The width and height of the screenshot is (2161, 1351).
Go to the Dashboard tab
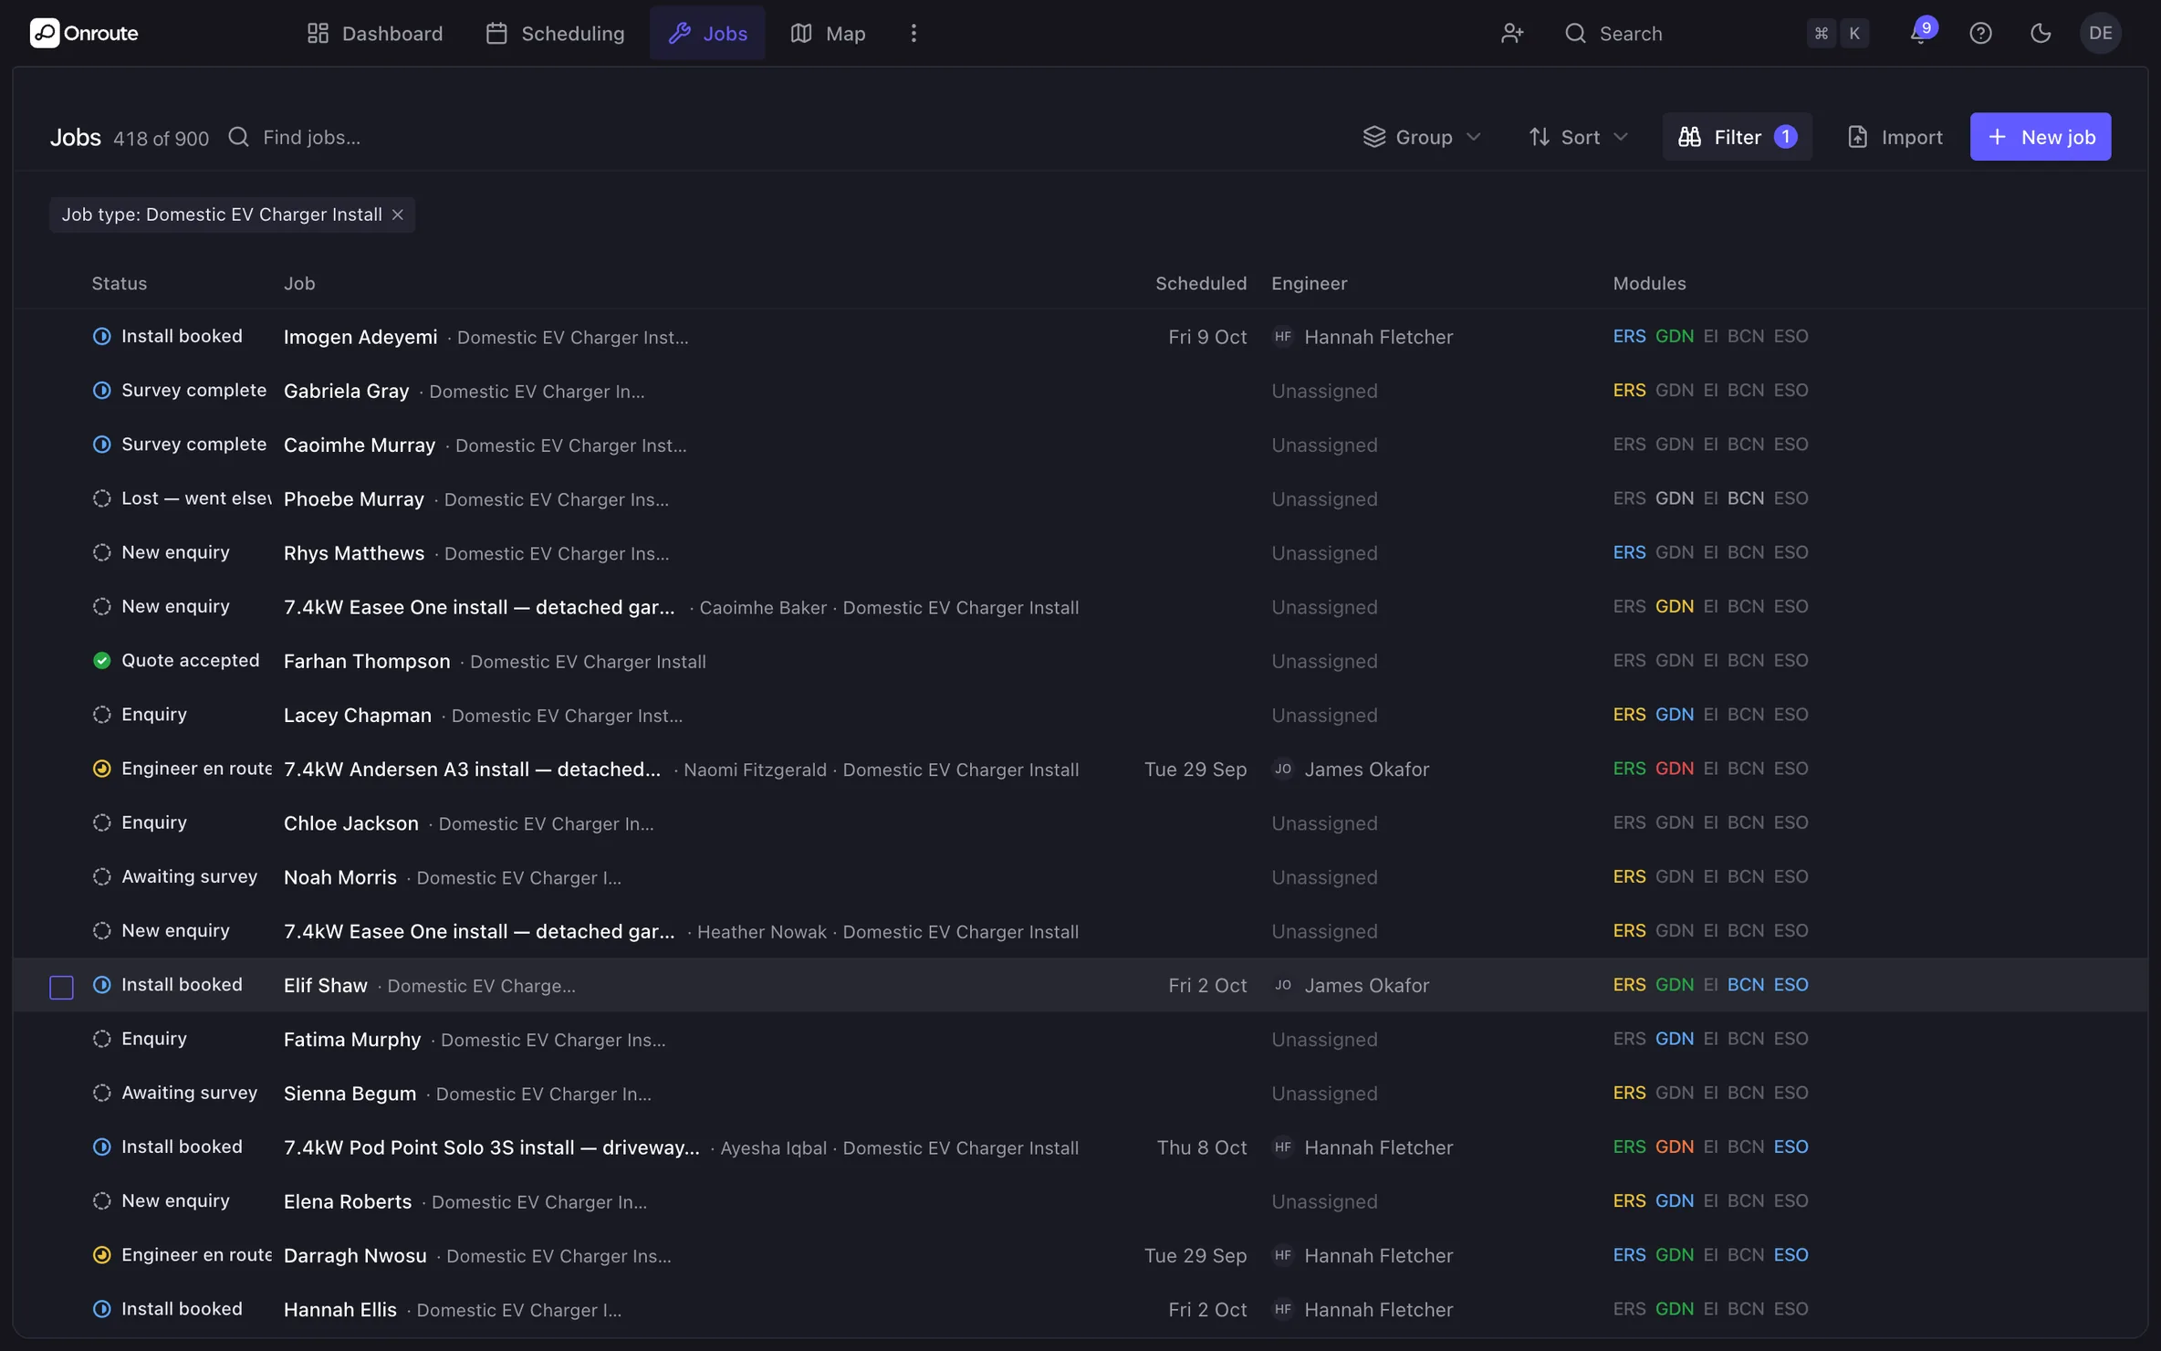coord(374,33)
